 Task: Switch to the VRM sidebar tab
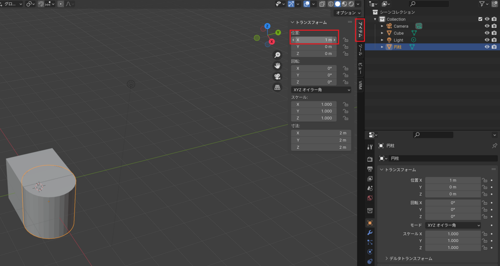(x=360, y=86)
